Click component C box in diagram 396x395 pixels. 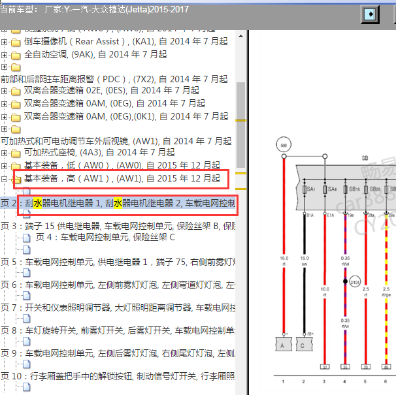pos(305,344)
